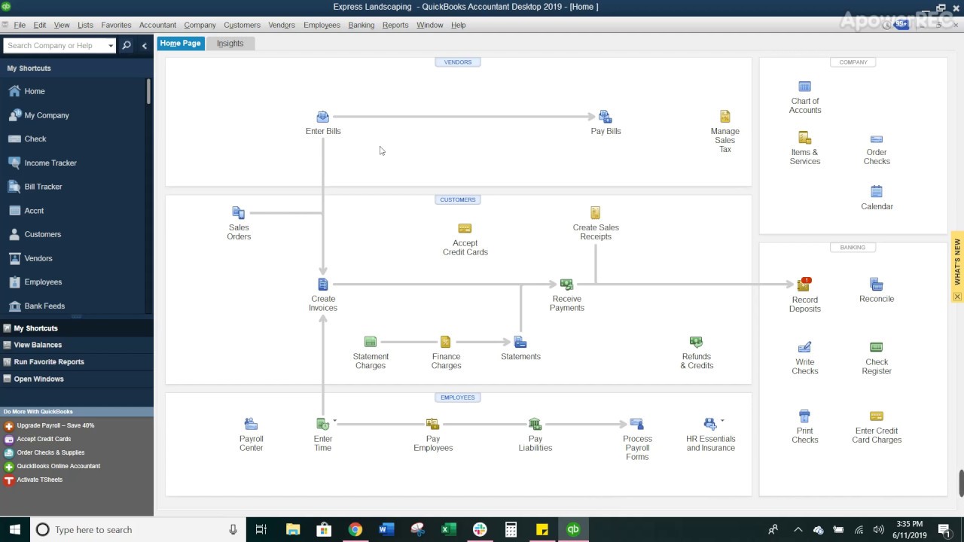Viewport: 964px width, 542px height.
Task: Click Activate TSheets link
Action: [39, 480]
